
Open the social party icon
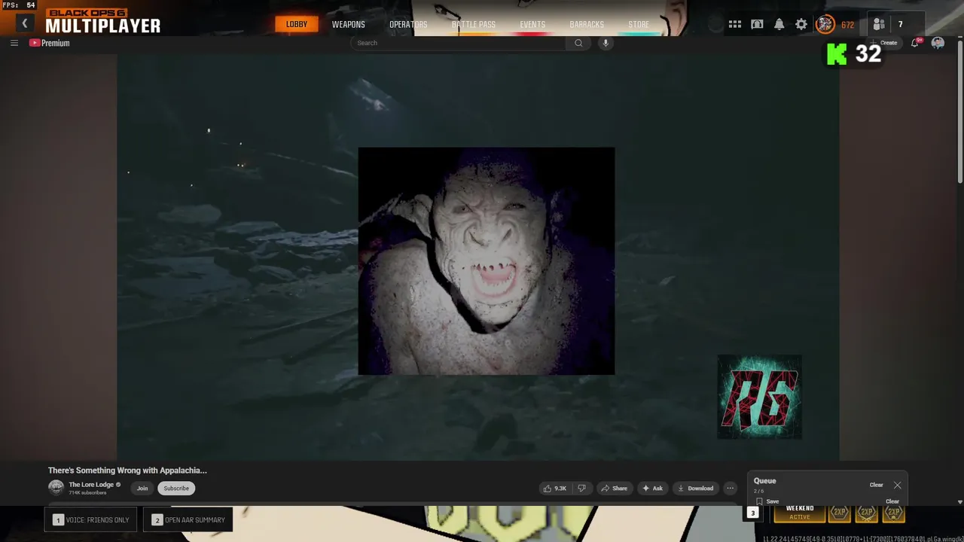click(878, 24)
